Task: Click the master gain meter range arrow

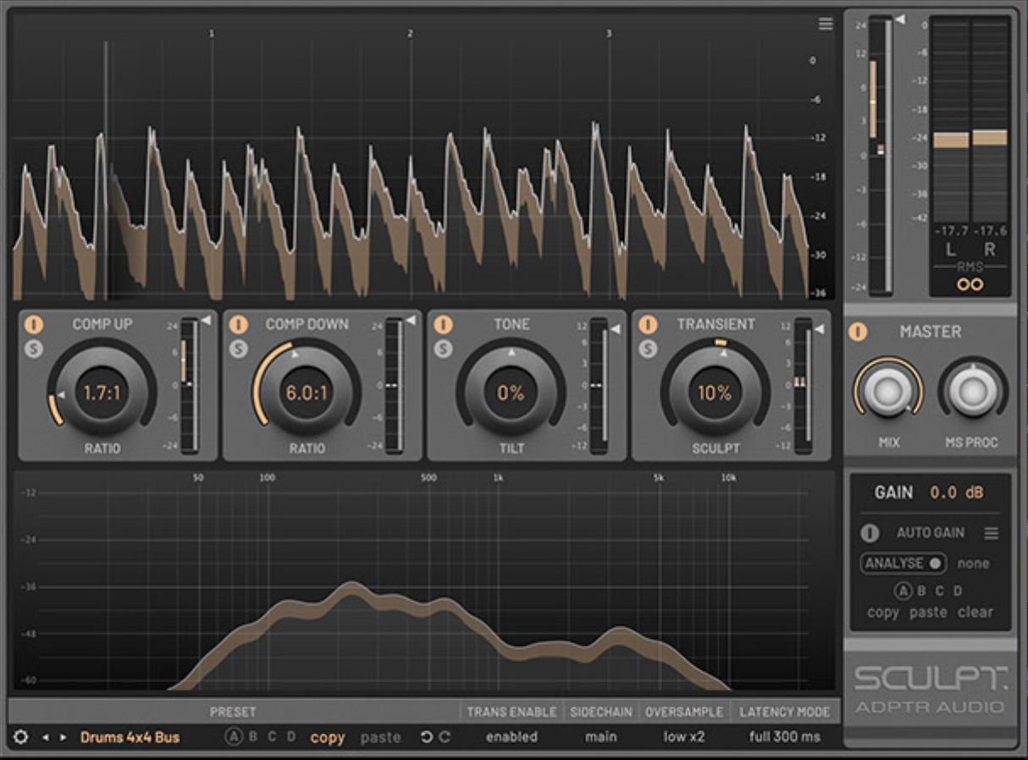Action: [900, 19]
